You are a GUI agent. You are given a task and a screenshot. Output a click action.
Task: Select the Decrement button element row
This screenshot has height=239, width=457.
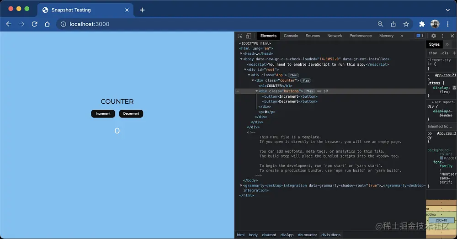(x=290, y=102)
